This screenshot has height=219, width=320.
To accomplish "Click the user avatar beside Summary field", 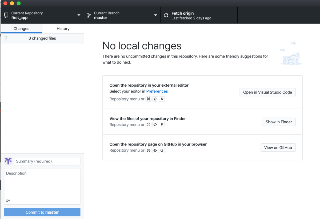I will click(x=8, y=161).
